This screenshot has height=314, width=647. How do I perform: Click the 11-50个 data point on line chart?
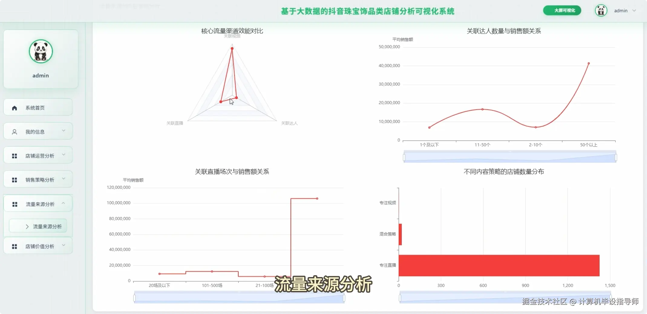482,109
